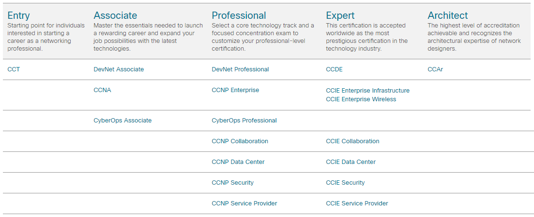Select the CCAr architect certification
The height and width of the screenshot is (217, 534).
tap(435, 69)
